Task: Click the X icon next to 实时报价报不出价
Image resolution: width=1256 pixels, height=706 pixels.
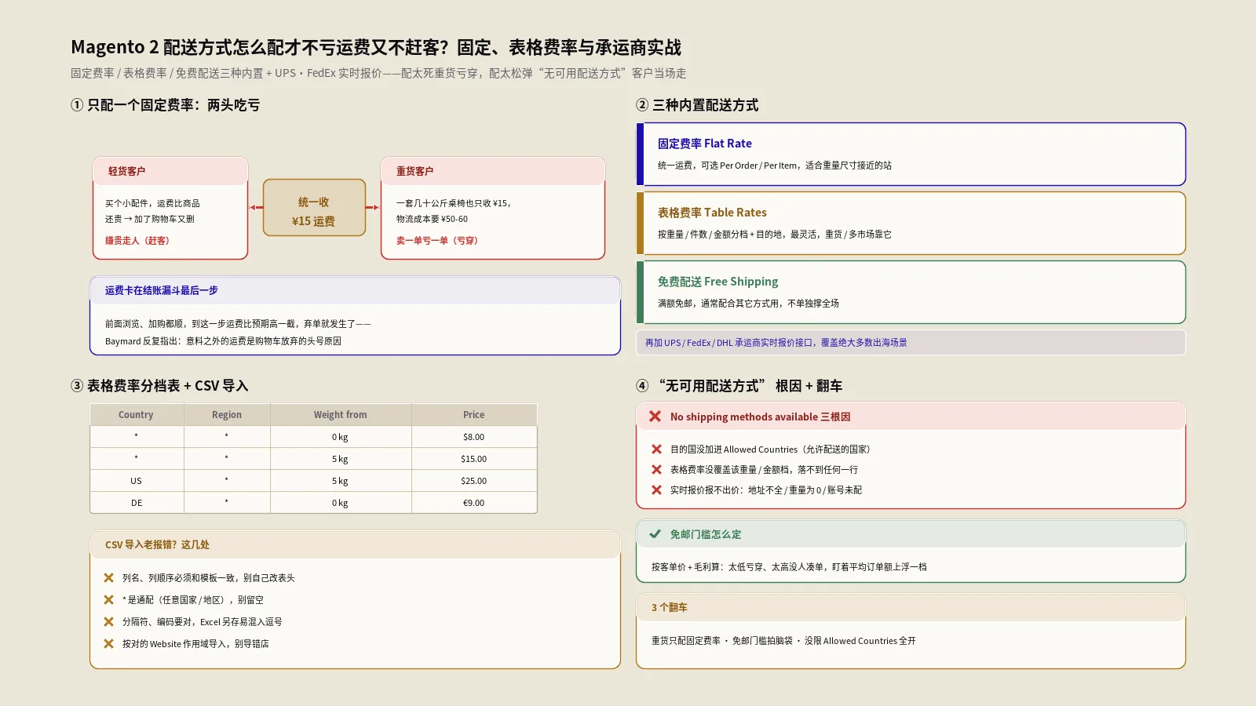Action: pyautogui.click(x=656, y=490)
